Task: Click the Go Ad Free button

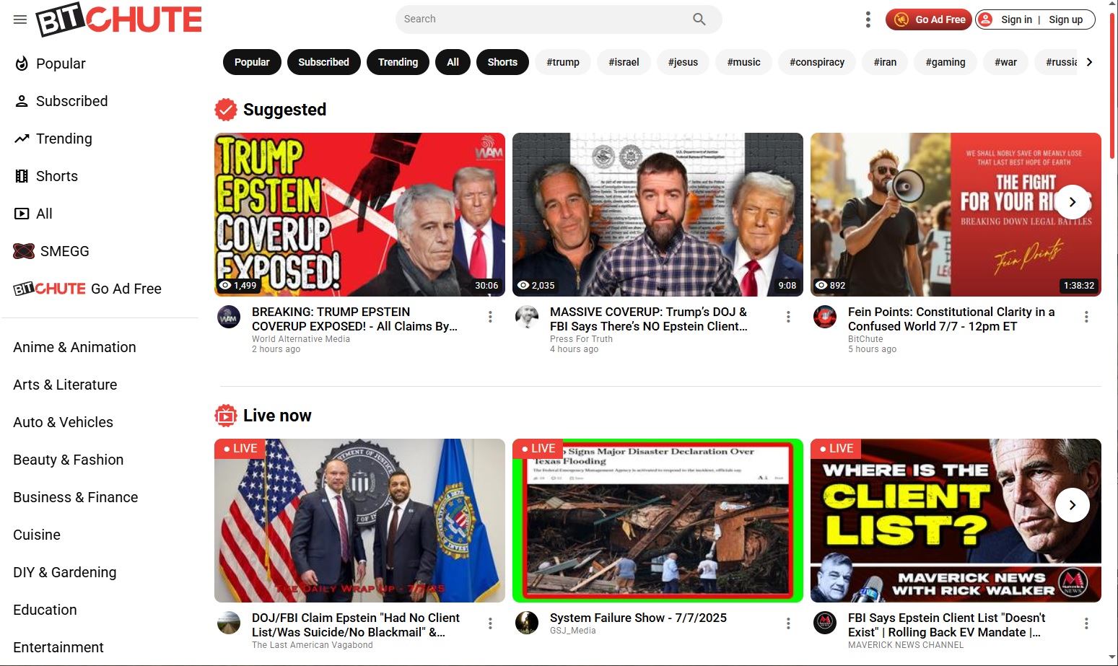Action: click(x=930, y=19)
